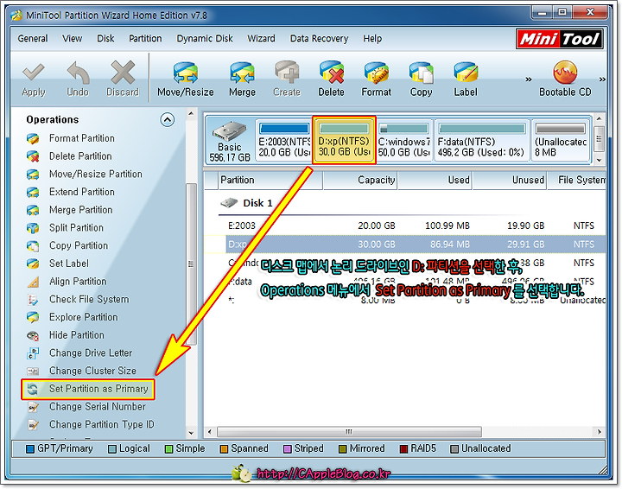This screenshot has width=622, height=489.
Task: Open the General menu
Action: (33, 39)
